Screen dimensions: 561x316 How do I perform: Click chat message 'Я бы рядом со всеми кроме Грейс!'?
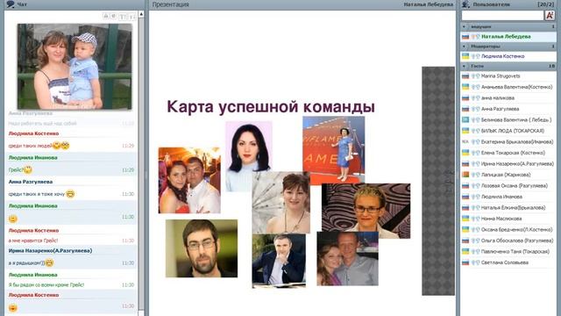46,285
